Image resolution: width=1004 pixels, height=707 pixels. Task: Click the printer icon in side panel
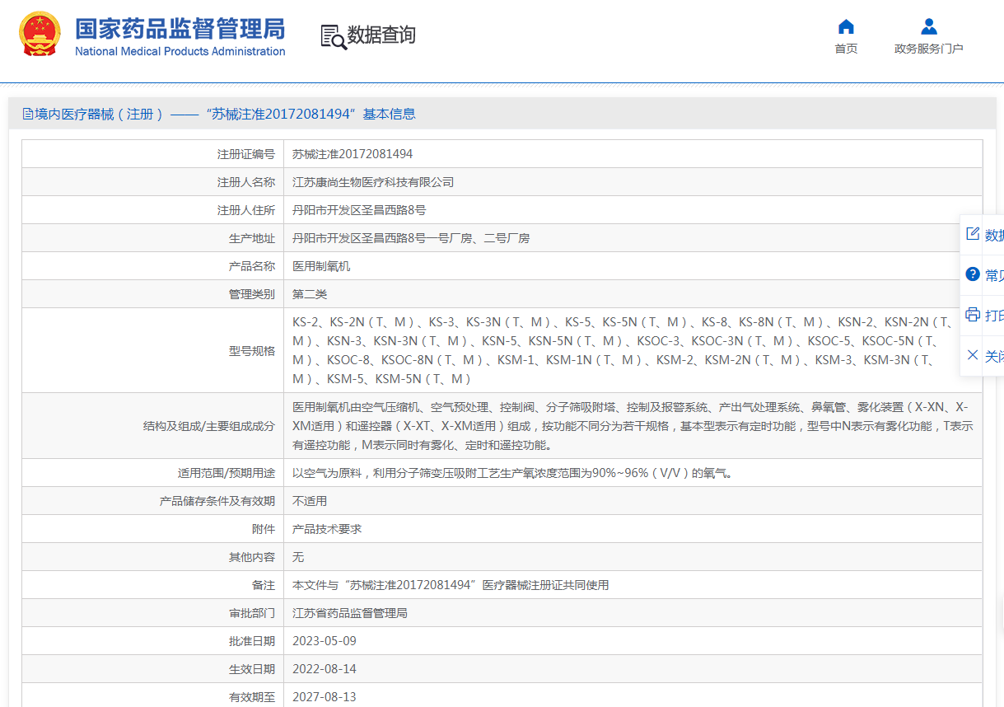tap(973, 315)
